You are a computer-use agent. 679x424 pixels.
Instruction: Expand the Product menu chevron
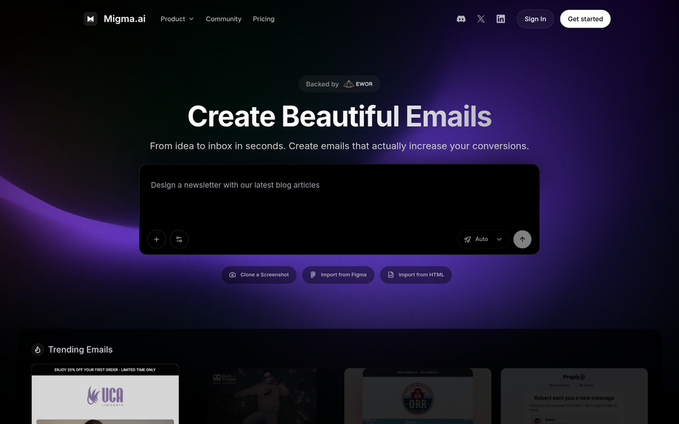[x=191, y=19]
